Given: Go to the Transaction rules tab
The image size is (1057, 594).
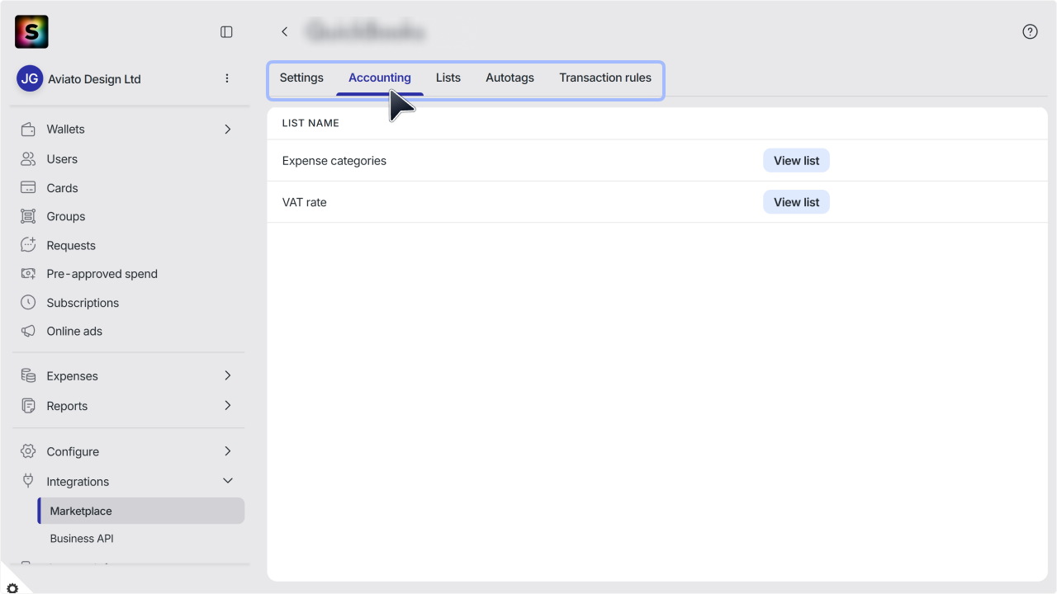Looking at the screenshot, I should (x=605, y=78).
